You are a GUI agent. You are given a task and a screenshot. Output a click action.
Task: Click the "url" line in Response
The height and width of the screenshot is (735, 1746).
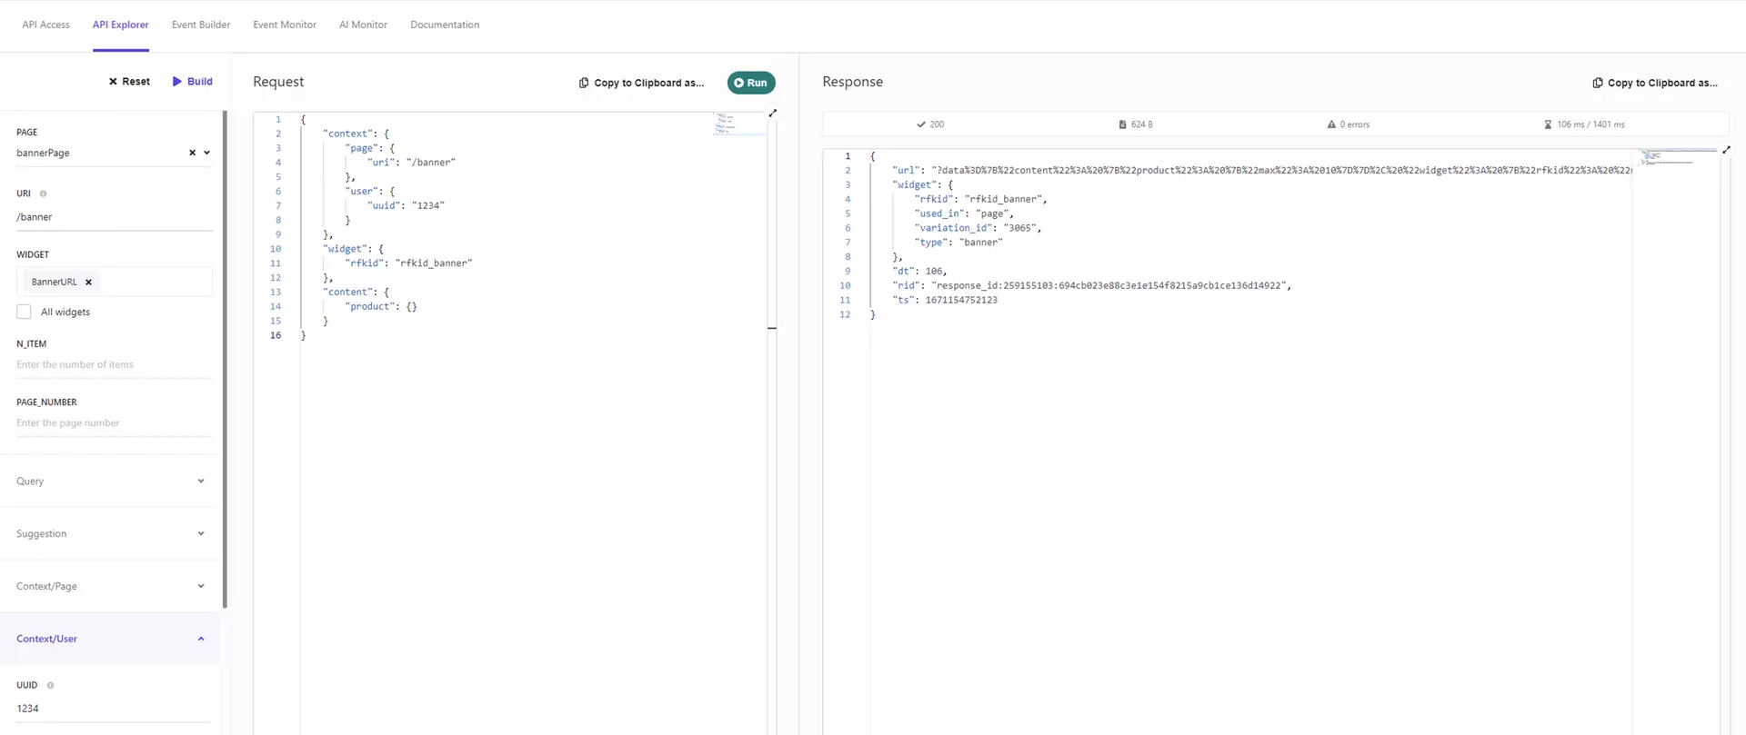click(1262, 171)
